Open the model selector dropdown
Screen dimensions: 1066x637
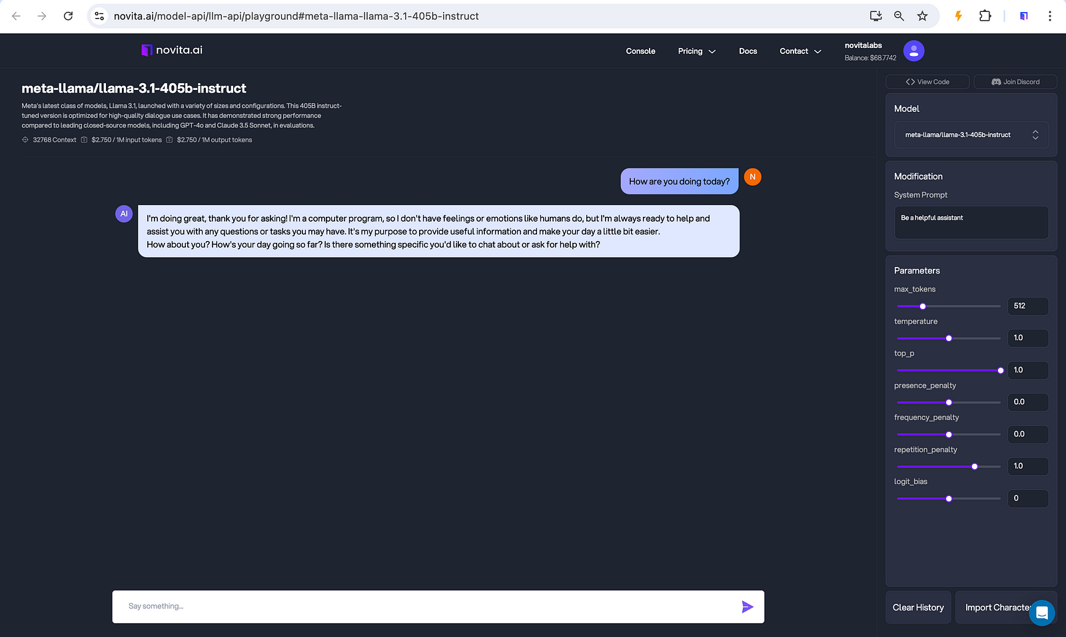[971, 134]
